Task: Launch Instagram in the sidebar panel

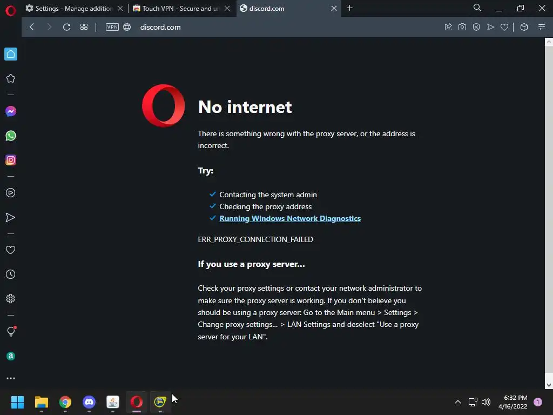Action: point(11,160)
